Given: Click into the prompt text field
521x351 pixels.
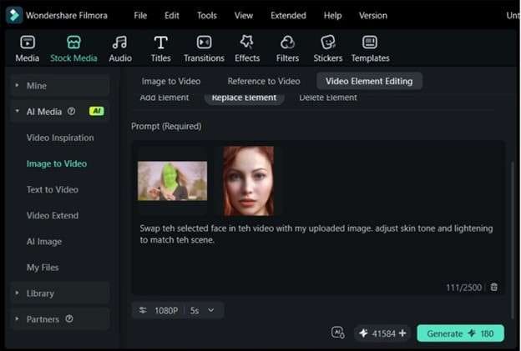Looking at the screenshot, I should tap(316, 234).
